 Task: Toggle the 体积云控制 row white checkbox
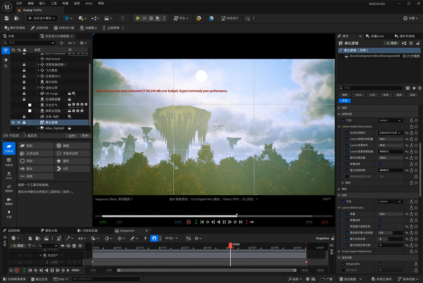click(x=30, y=111)
